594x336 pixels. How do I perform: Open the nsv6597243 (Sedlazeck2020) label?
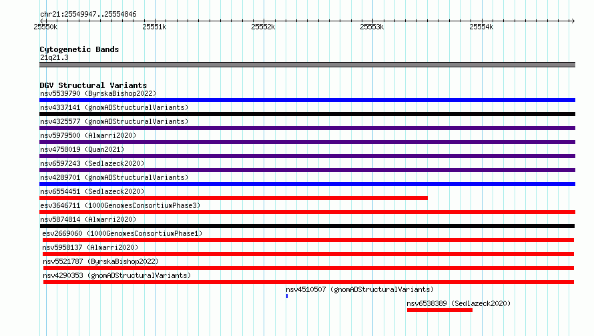(x=92, y=163)
